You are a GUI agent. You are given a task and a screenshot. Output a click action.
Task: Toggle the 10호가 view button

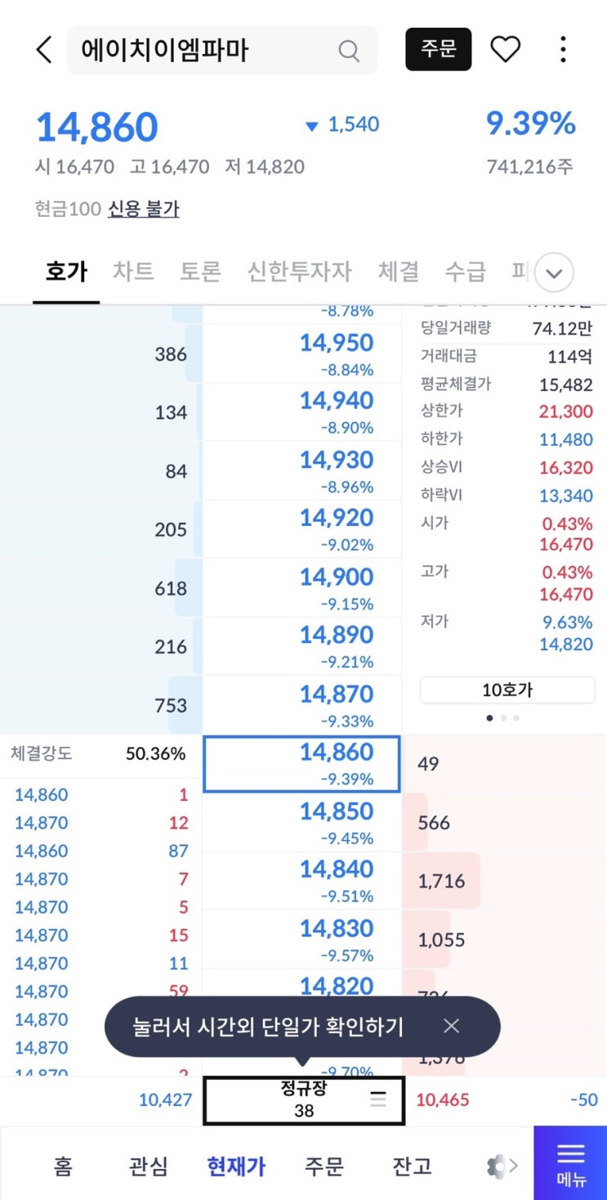point(507,690)
